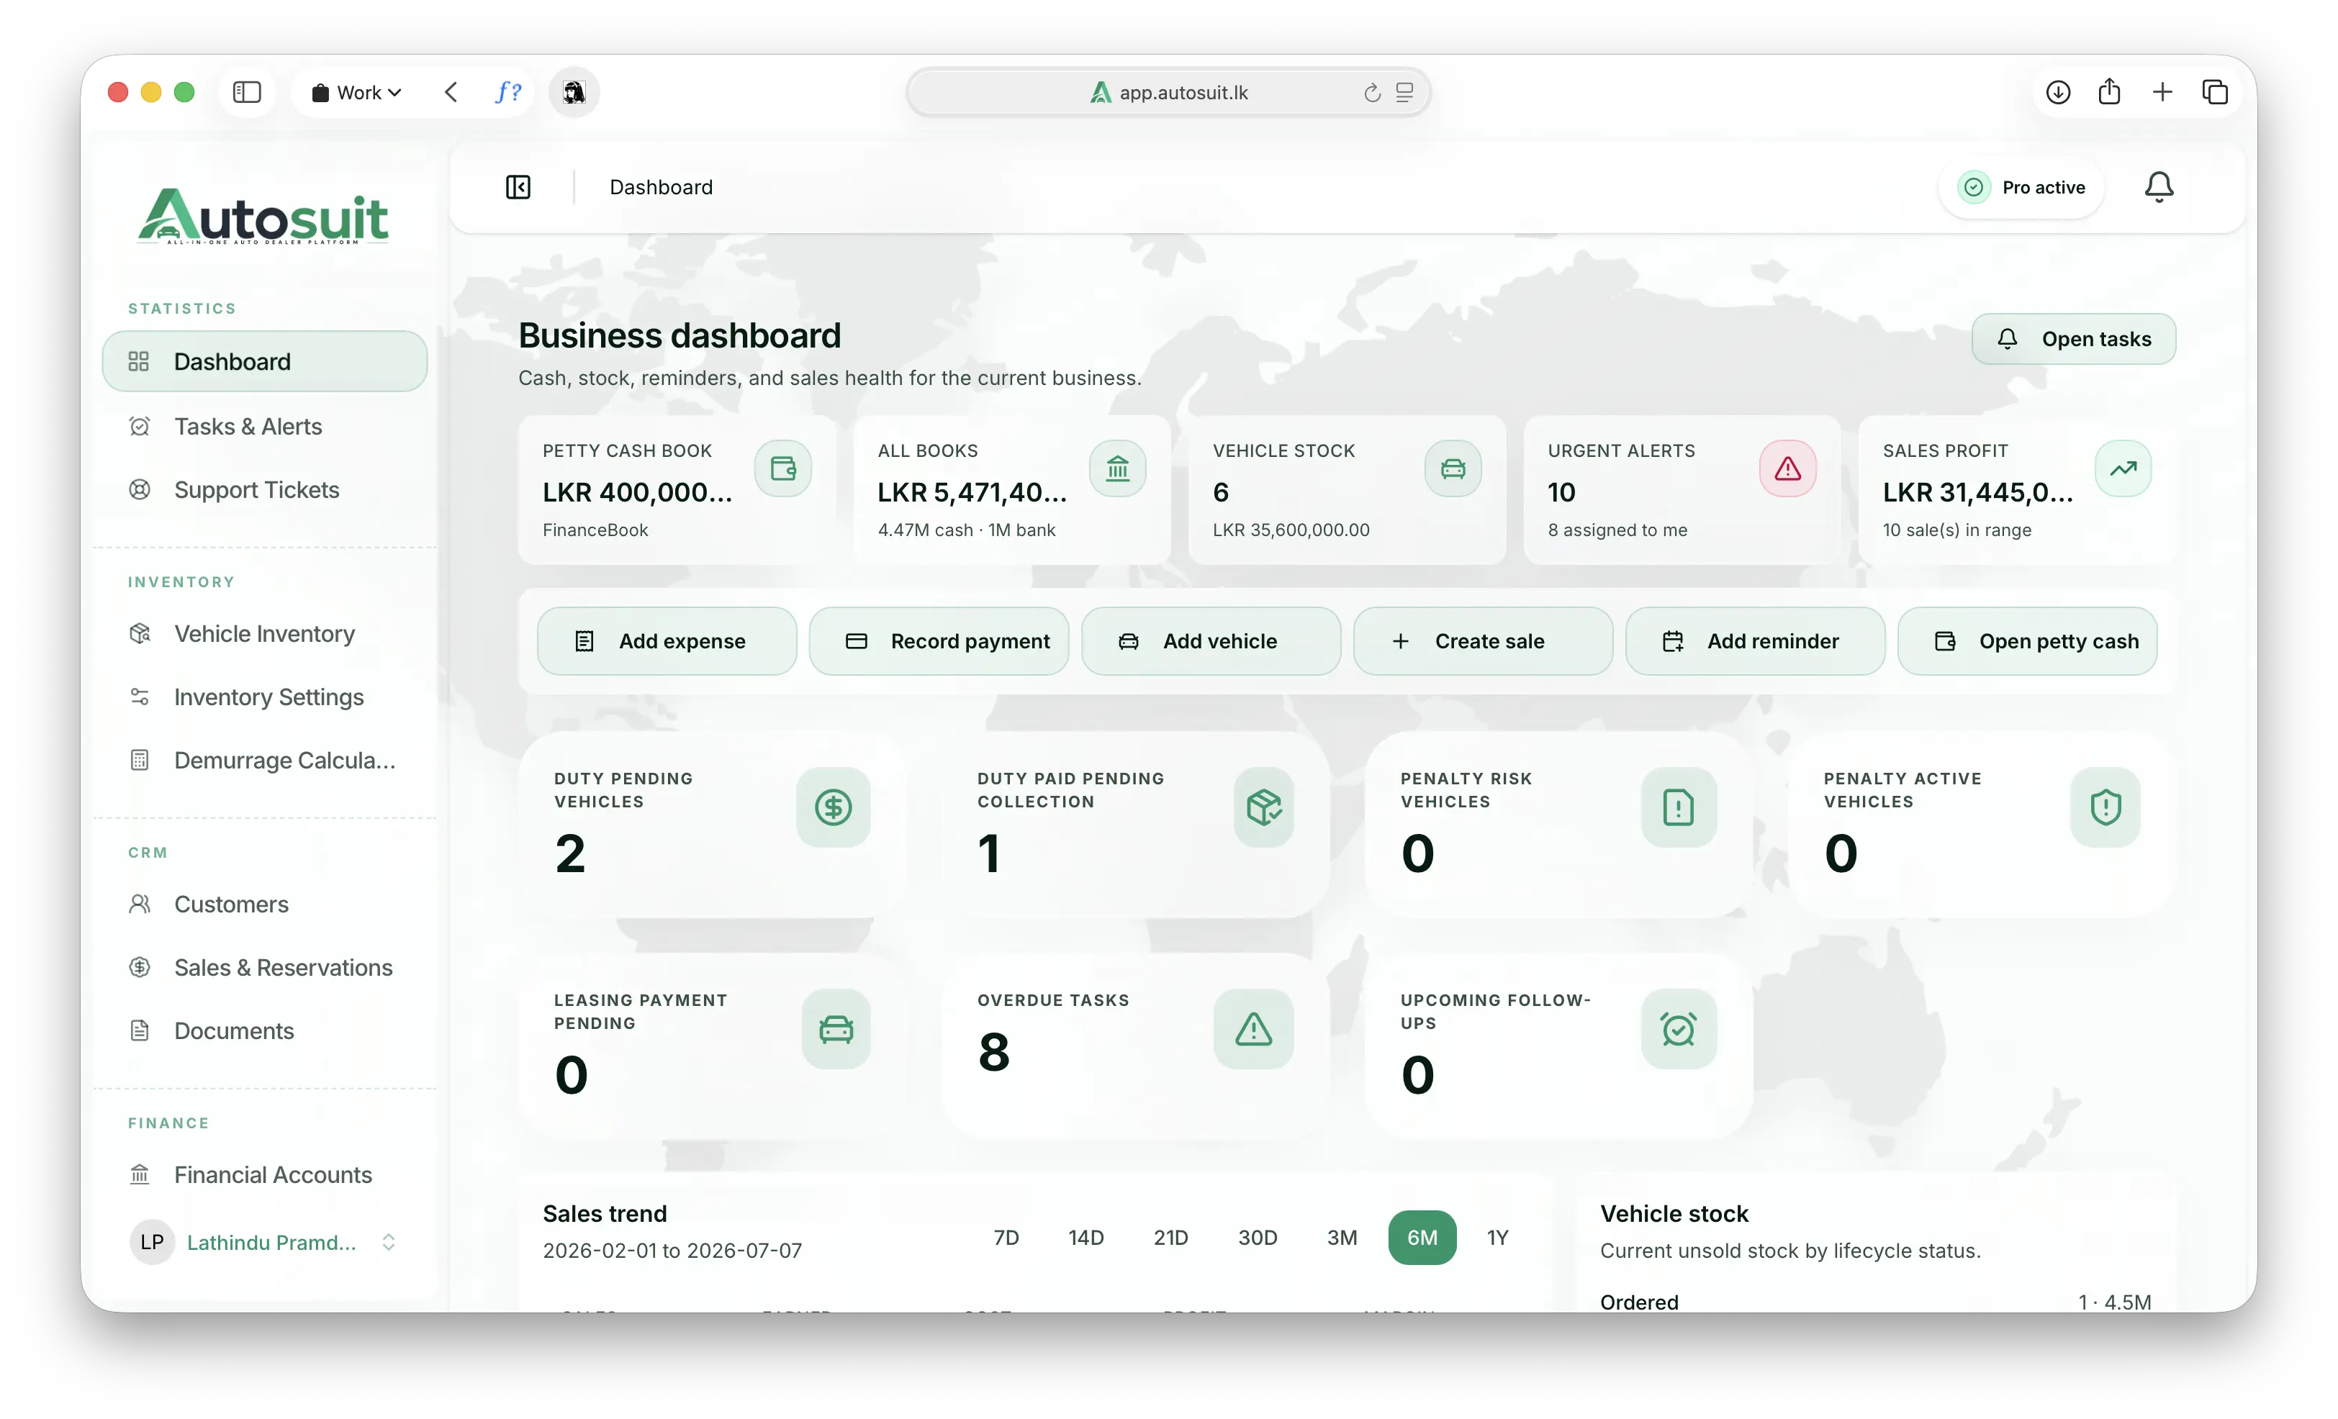Select the 21D sales trend range
This screenshot has height=1419, width=2338.
tap(1170, 1237)
